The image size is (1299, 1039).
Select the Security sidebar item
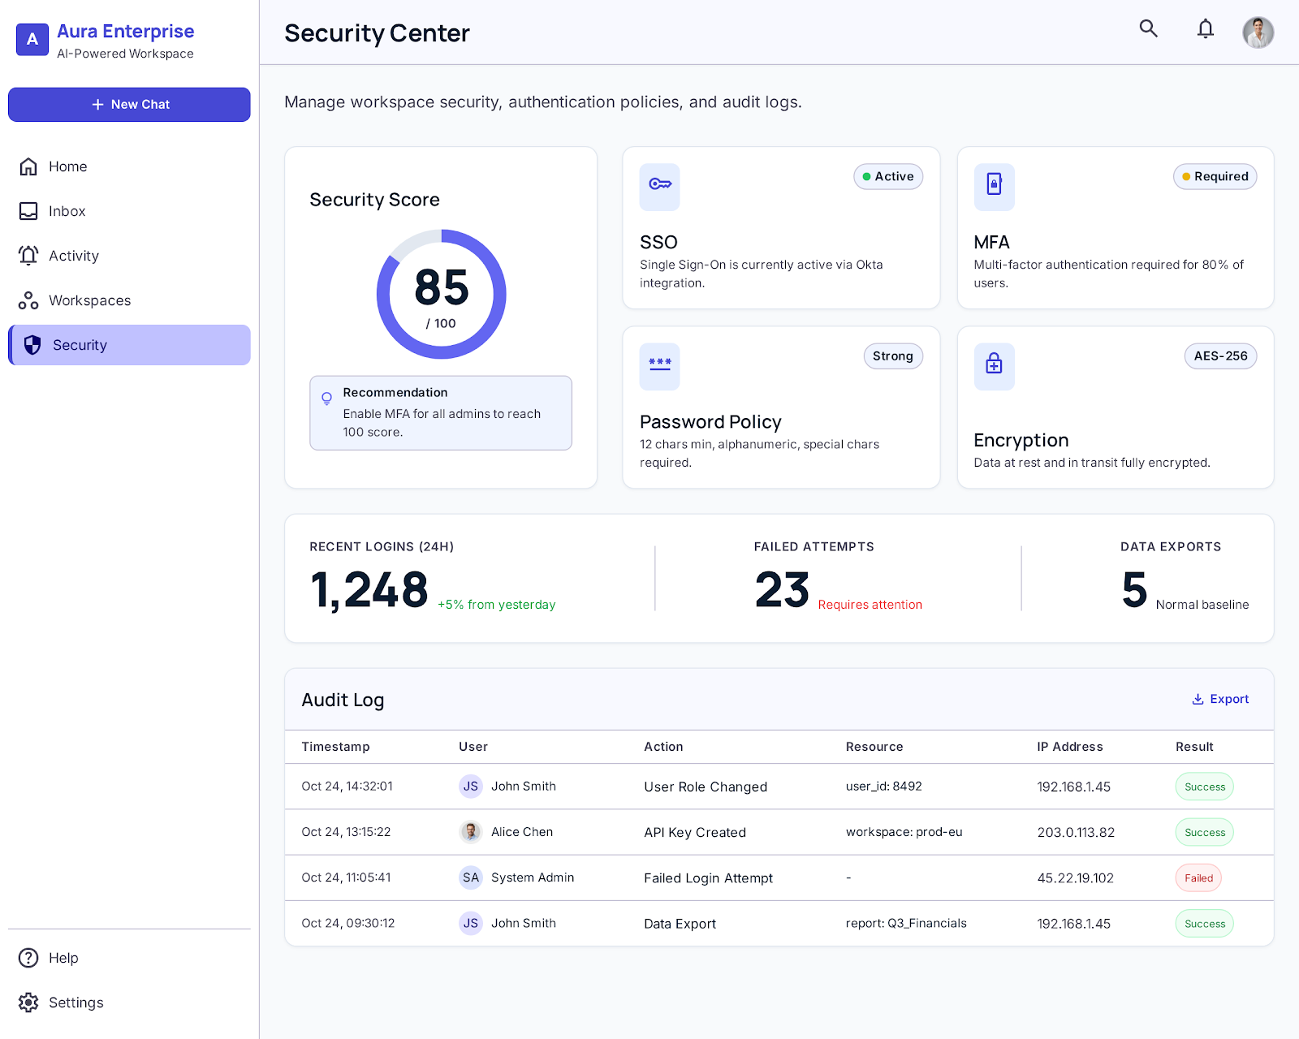[x=129, y=345]
